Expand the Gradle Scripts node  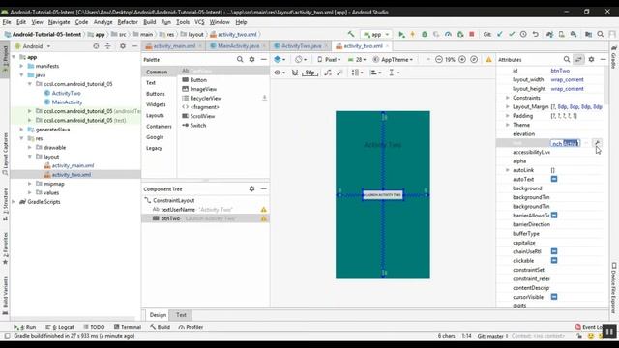14,202
